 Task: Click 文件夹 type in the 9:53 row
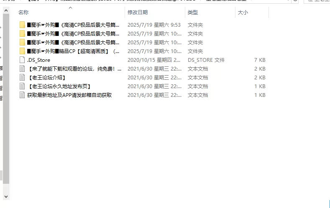tap(195, 25)
